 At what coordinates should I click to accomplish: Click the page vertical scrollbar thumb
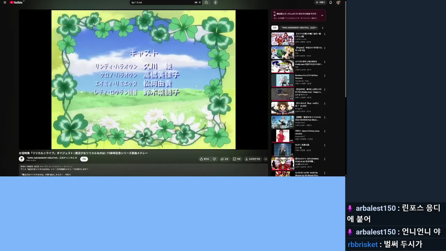tap(346, 49)
